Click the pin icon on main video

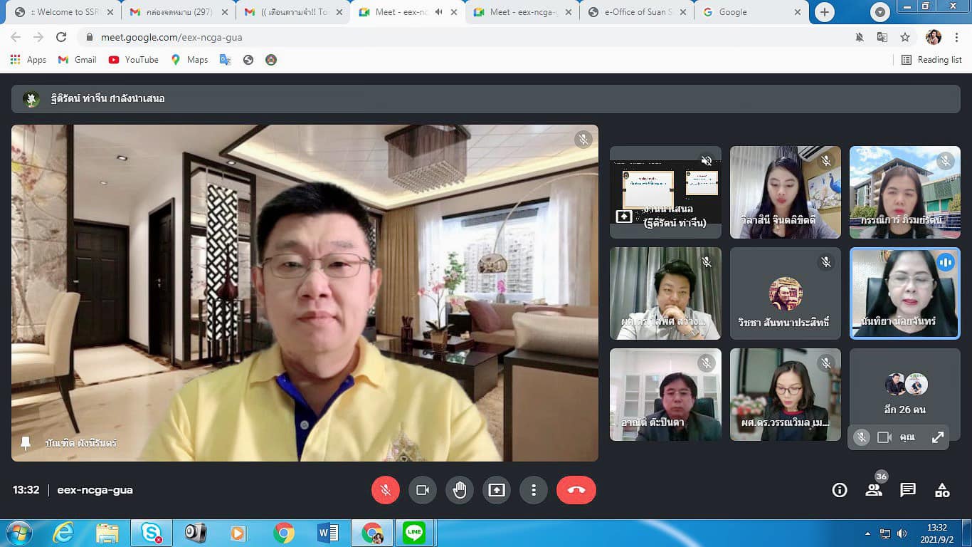point(26,443)
